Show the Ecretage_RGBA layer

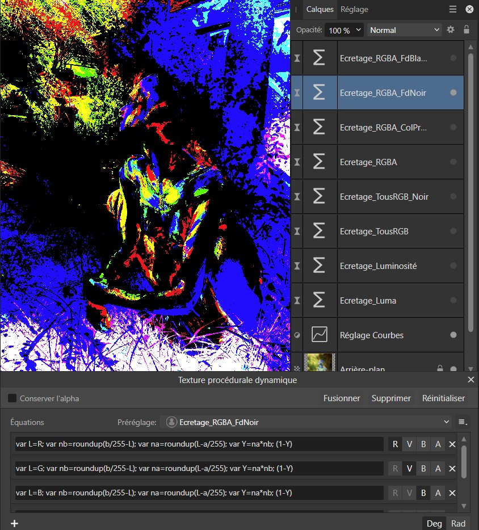pos(453,162)
